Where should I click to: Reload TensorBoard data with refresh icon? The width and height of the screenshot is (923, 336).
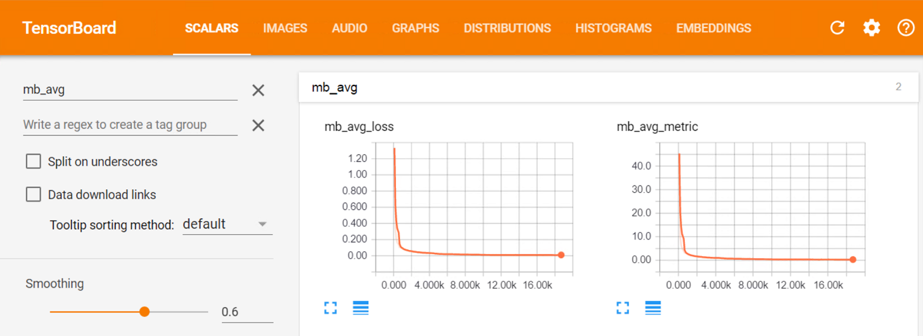(x=837, y=28)
